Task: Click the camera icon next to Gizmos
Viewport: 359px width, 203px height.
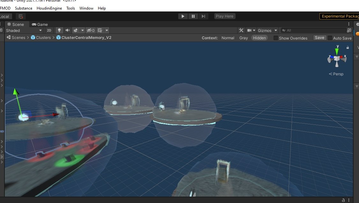Action: pyautogui.click(x=249, y=30)
